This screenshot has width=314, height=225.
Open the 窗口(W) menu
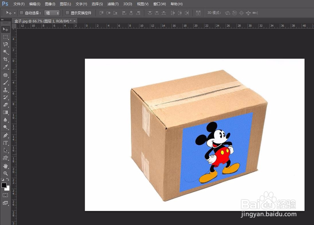160,4
